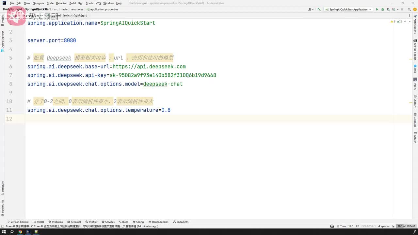Click the orange IDE update icon
Screen dimensions: 418x235
[x=415, y=9]
